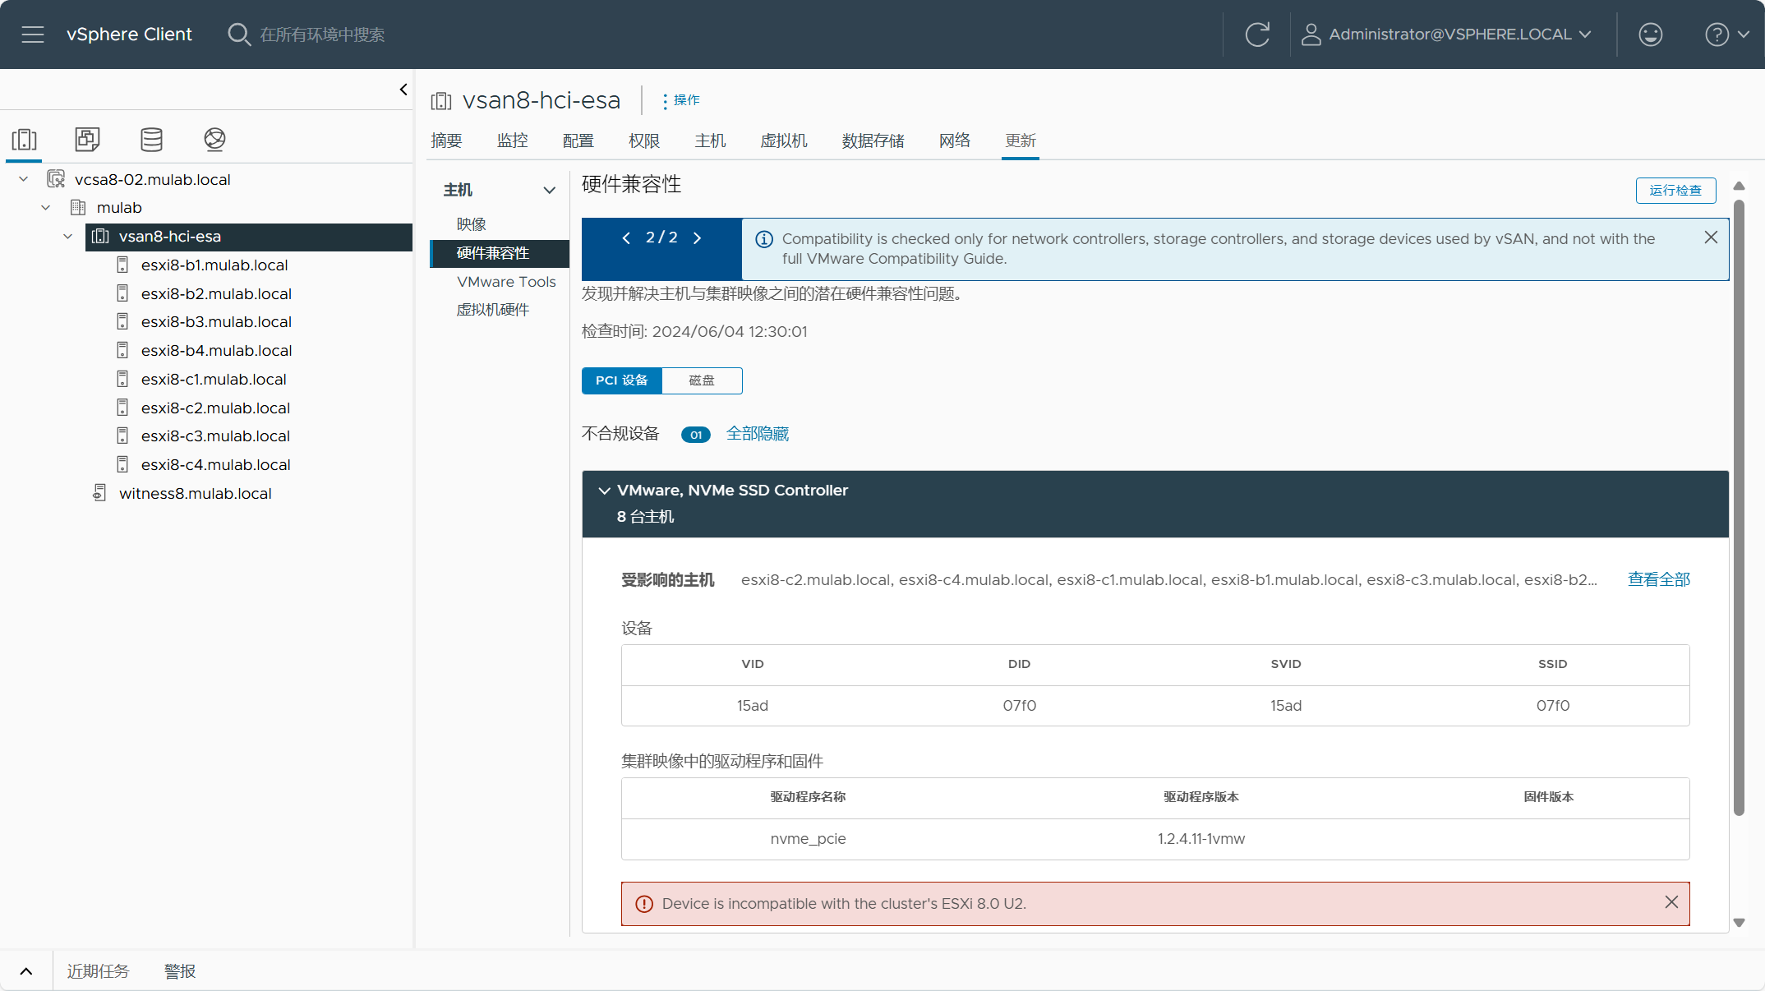Screen dimensions: 1765x991
Task: Open 映像 in the side menu
Action: (x=472, y=224)
